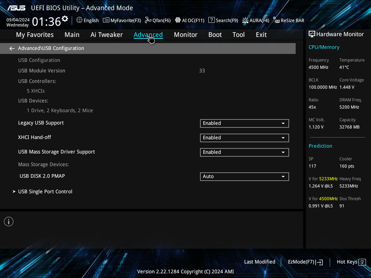The width and height of the screenshot is (371, 278).
Task: Open the time settings gear icon
Action: pyautogui.click(x=64, y=18)
